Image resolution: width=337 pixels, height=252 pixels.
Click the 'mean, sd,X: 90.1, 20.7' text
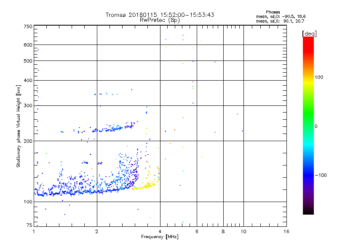point(280,21)
